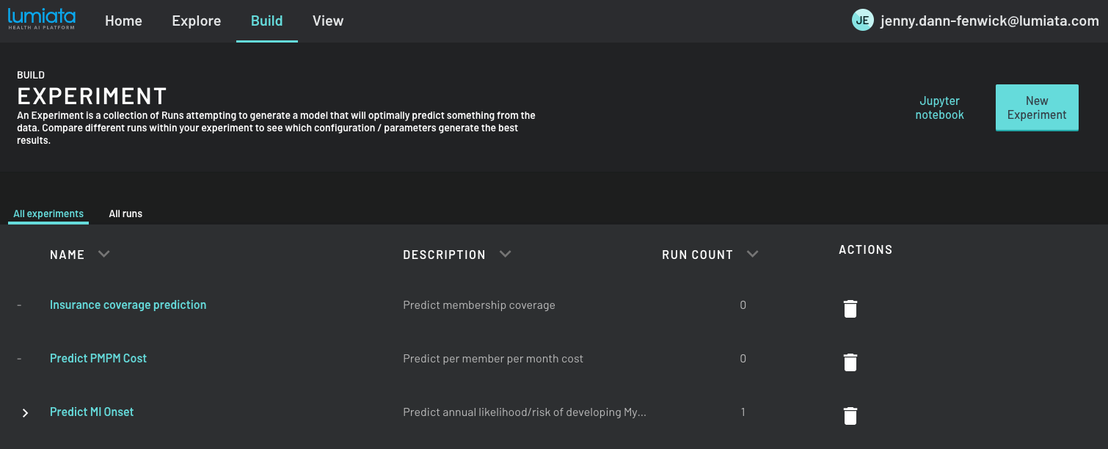Delete the Predict MI Onset experiment
Viewport: 1108px width, 449px height.
click(850, 416)
